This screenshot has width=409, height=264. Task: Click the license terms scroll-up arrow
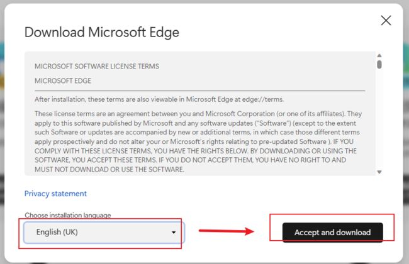pyautogui.click(x=379, y=55)
